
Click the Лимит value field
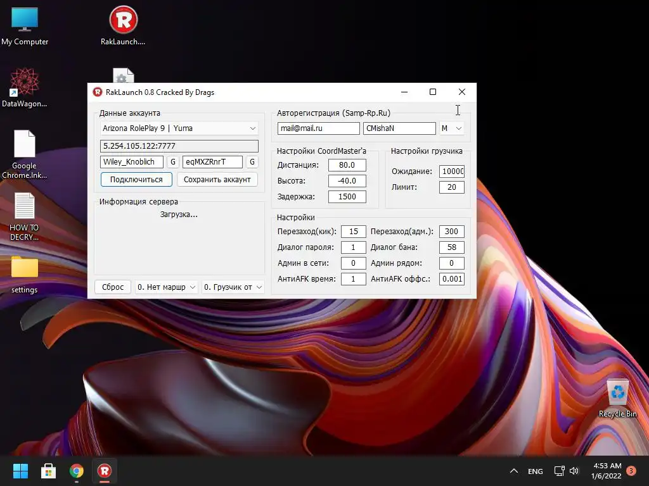(451, 187)
